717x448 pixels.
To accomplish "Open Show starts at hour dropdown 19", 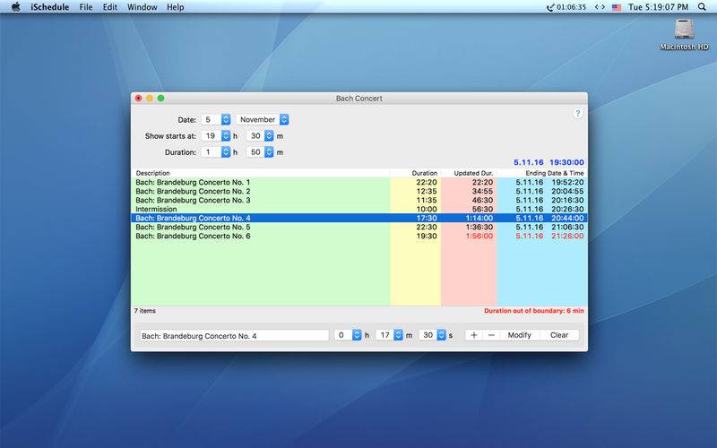I will [216, 136].
